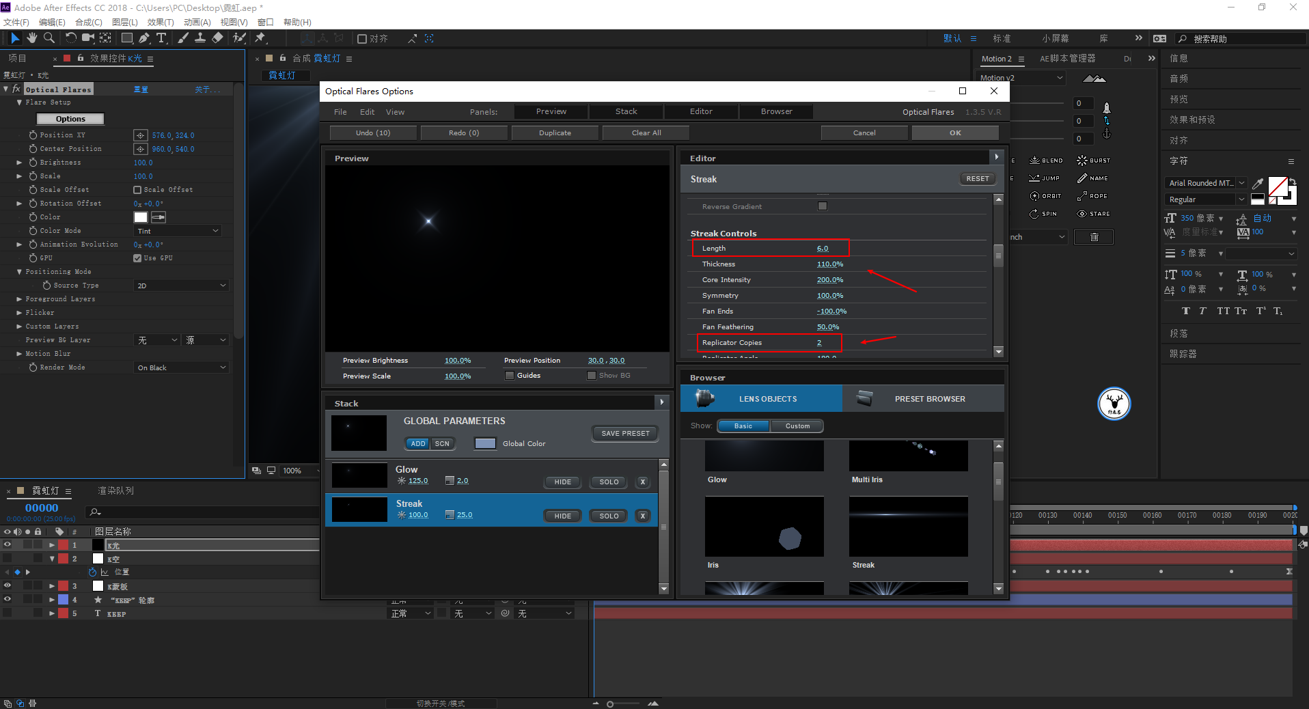This screenshot has height=709, width=1309.
Task: Click the Global Color swatch
Action: click(485, 443)
